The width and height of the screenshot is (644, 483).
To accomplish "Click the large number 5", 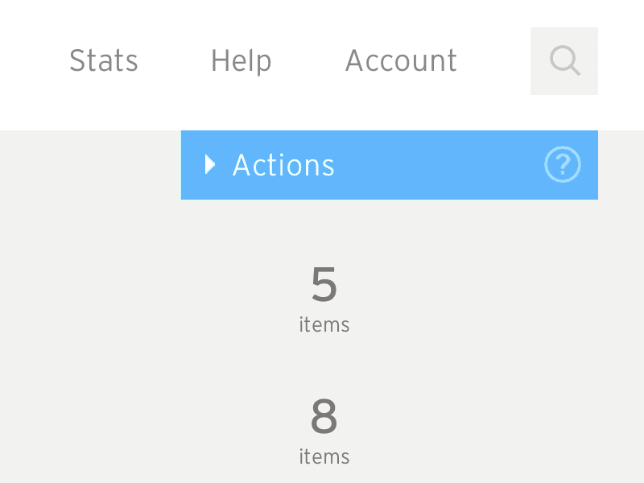I will (324, 284).
